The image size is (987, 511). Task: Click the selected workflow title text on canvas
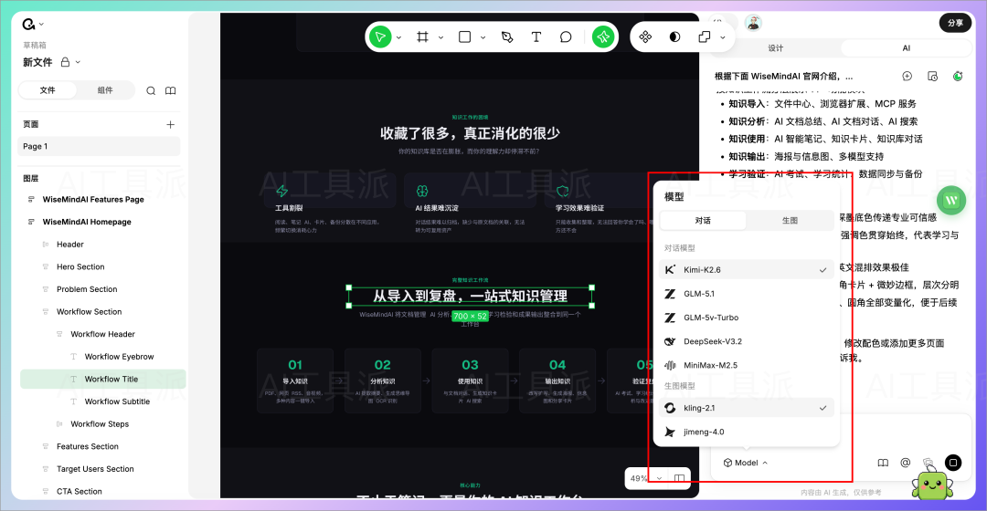click(x=471, y=296)
